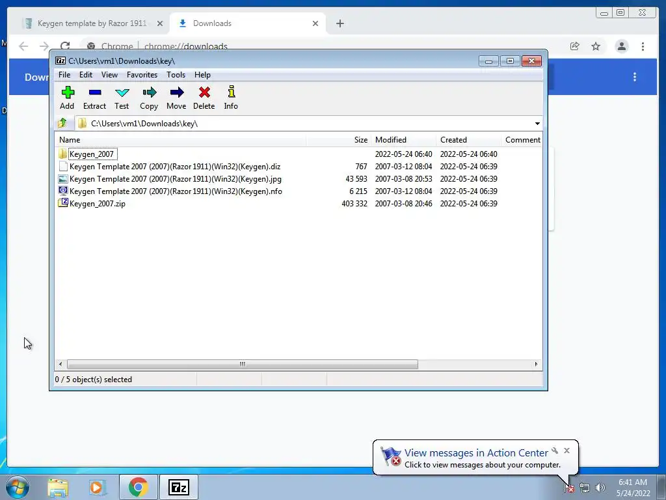Run the Test archive tool
The width and height of the screenshot is (666, 500).
(122, 92)
